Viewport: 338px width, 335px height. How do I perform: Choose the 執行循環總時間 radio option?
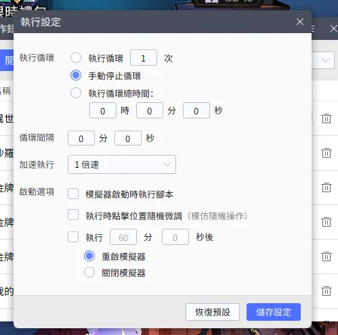(x=76, y=93)
